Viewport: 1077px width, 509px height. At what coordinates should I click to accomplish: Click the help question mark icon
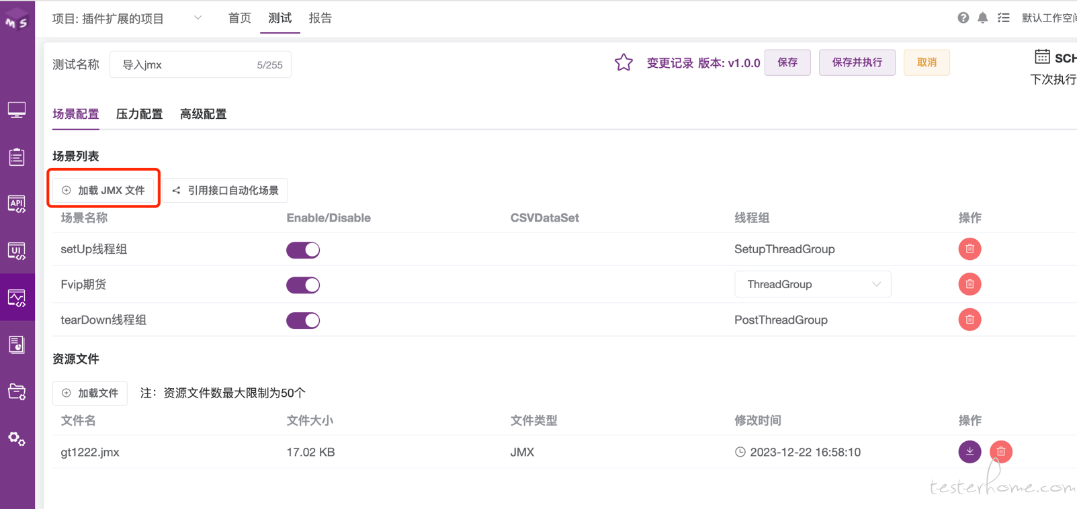pyautogui.click(x=963, y=18)
